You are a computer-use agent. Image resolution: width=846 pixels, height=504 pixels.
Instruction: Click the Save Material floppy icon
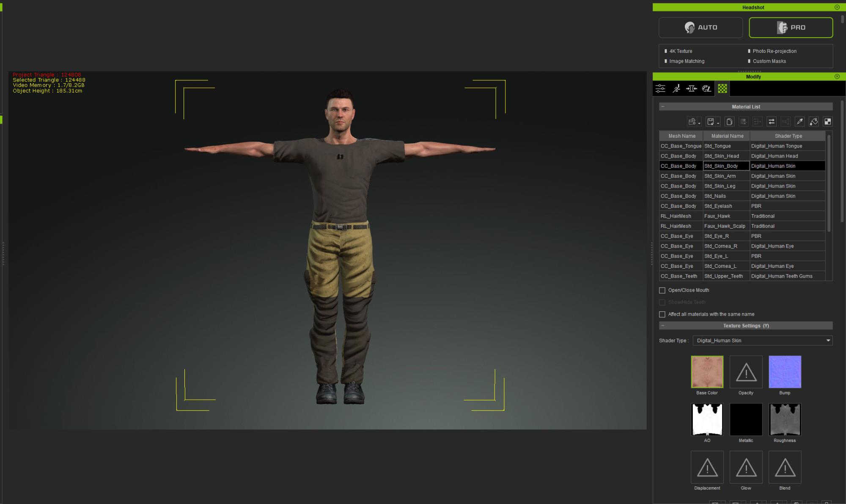pyautogui.click(x=711, y=122)
